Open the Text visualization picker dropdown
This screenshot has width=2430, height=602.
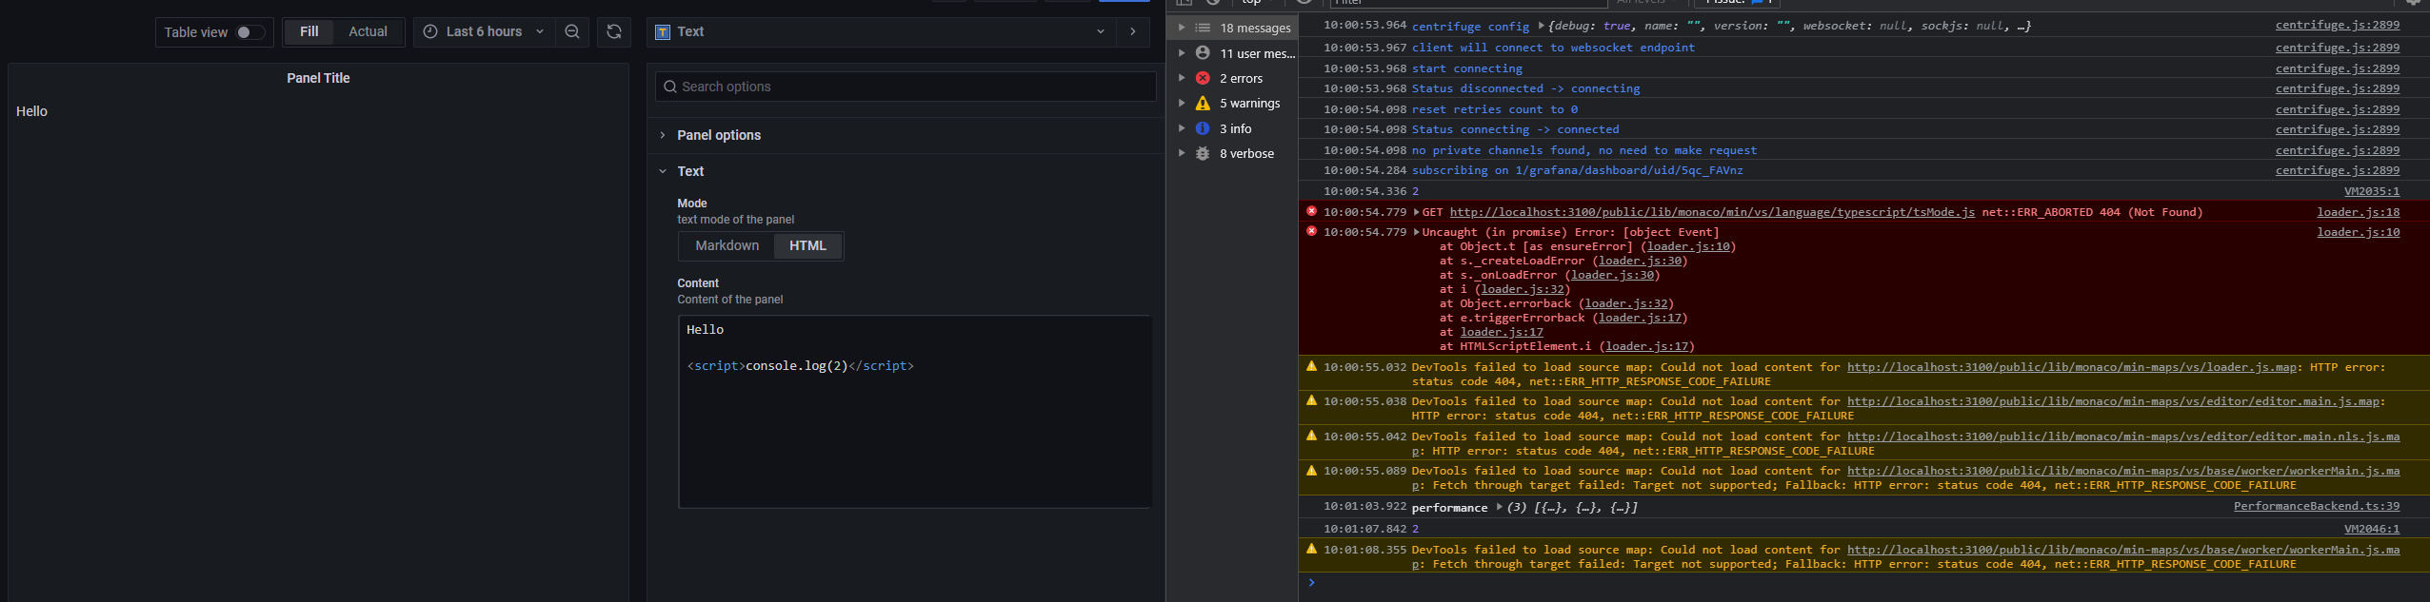pos(881,31)
